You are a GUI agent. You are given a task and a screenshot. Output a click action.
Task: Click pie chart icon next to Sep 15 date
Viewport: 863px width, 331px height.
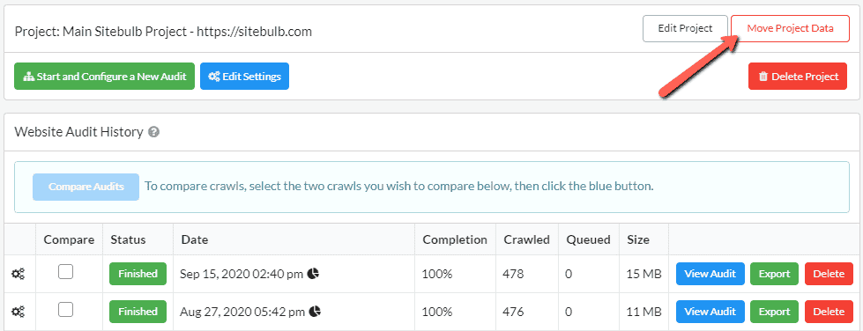point(313,273)
